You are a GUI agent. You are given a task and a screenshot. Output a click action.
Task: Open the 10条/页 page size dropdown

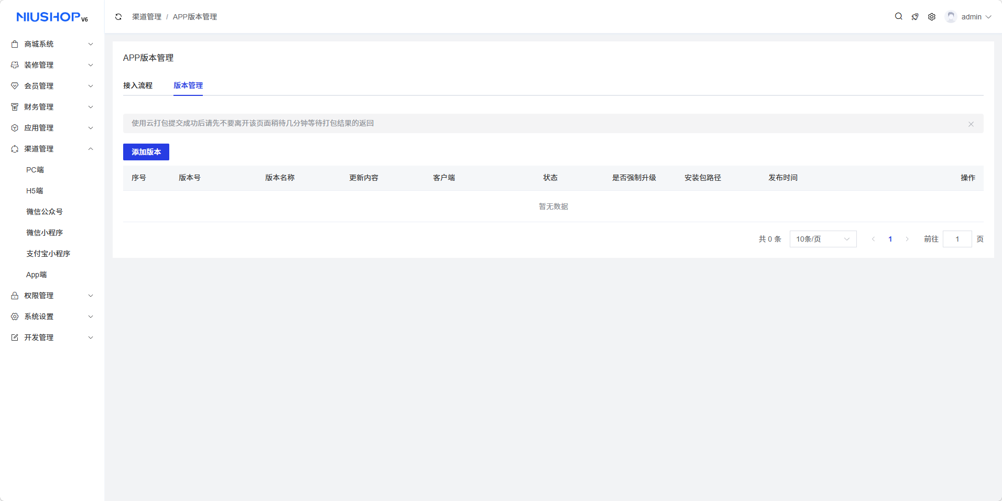pyautogui.click(x=823, y=239)
